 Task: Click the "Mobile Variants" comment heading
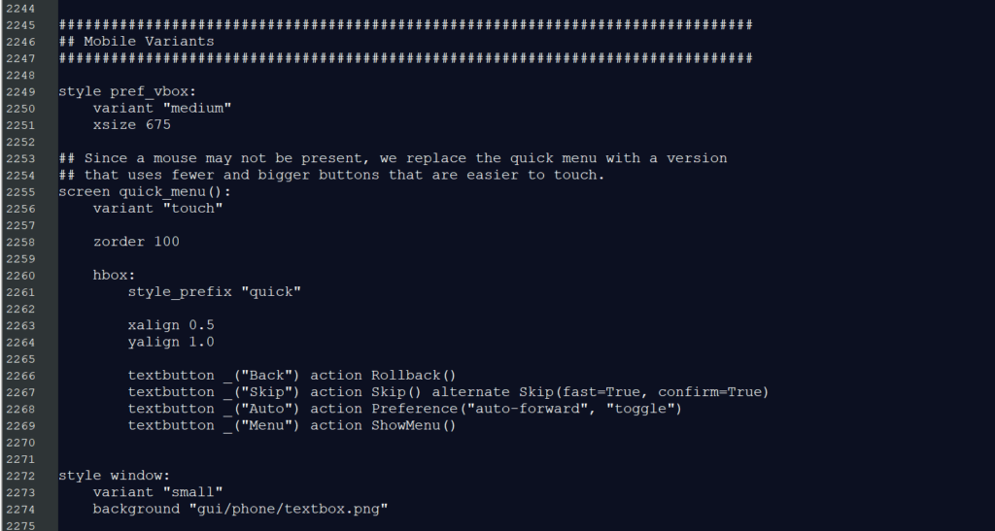point(149,42)
